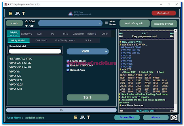The width and height of the screenshot is (184, 126).
Task: Click Read Info By Adb button
Action: tap(134, 23)
